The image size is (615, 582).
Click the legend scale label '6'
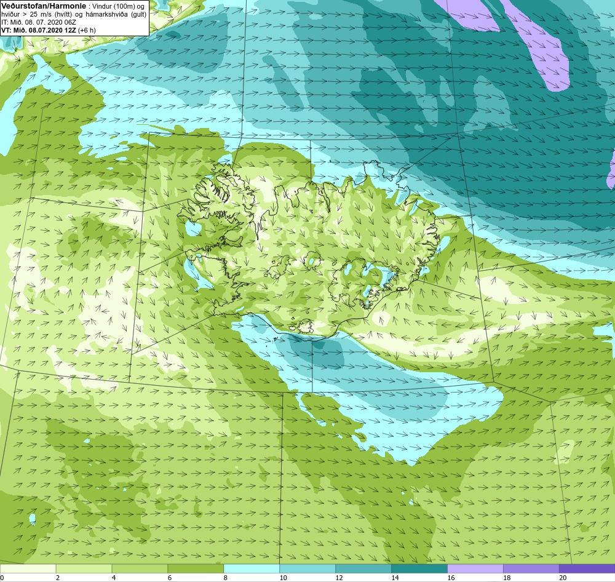[x=170, y=578]
